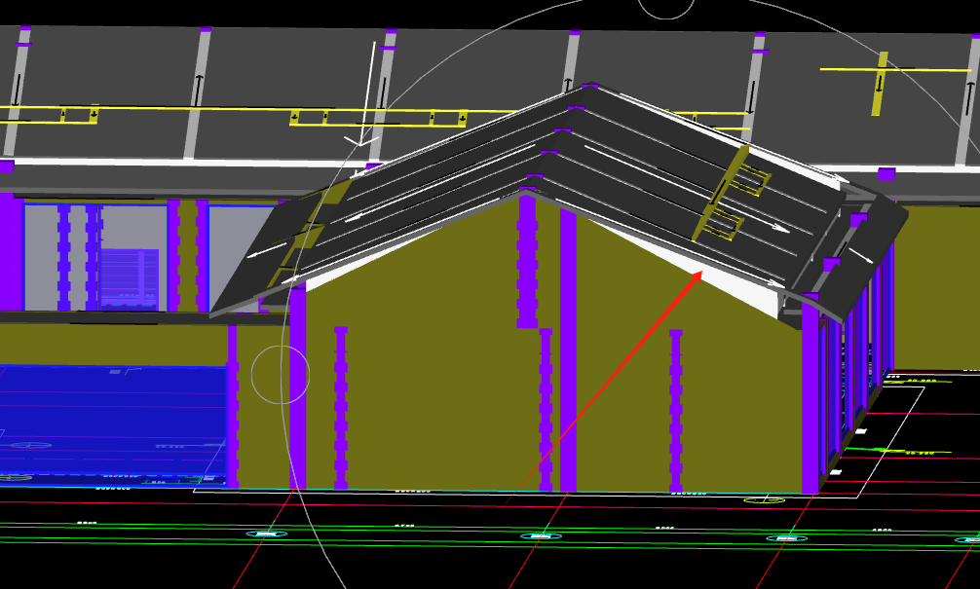The width and height of the screenshot is (980, 589).
Task: Select the full-height purple column below the roof ridge
Action: pos(568,350)
